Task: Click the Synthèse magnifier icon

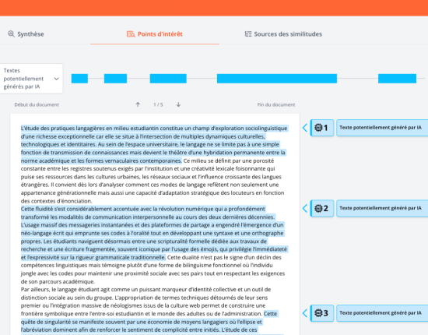Action: 11,33
